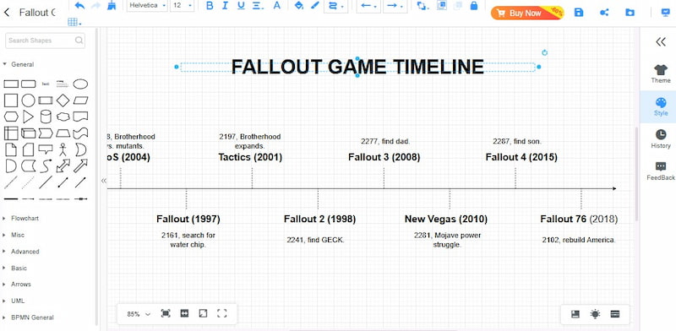This screenshot has width=676, height=331.
Task: Select the format painter brush icon
Action: click(x=112, y=6)
